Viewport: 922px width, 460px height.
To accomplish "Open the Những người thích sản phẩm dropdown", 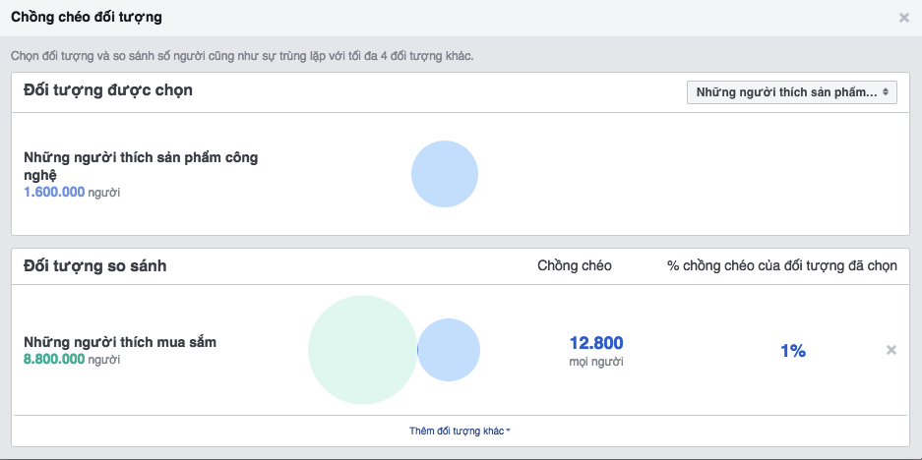I will [x=791, y=92].
